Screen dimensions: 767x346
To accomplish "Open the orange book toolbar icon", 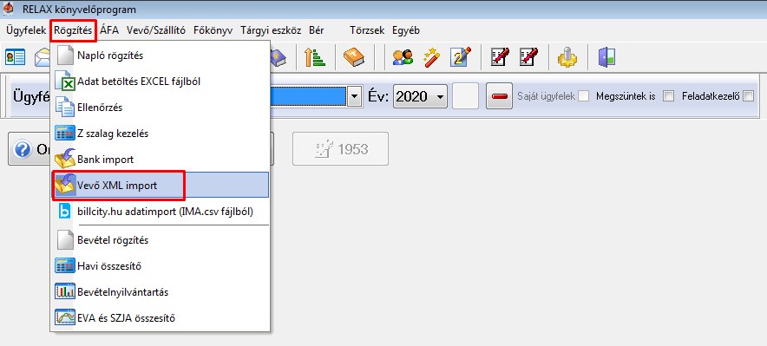I will 354,57.
